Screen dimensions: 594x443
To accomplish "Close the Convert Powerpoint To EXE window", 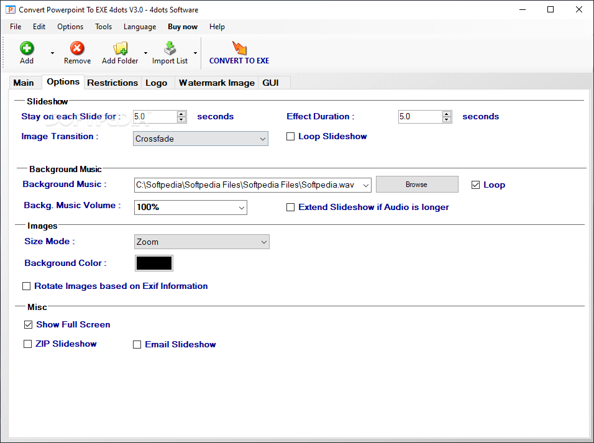I will point(579,9).
